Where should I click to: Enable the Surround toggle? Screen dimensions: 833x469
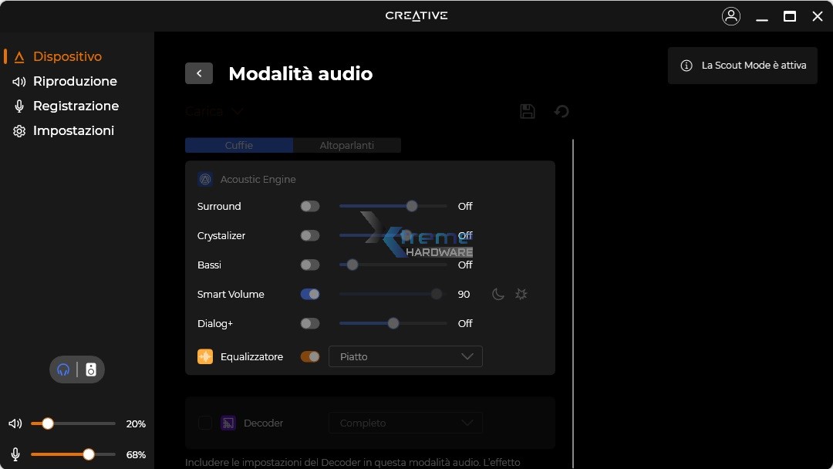click(x=310, y=206)
